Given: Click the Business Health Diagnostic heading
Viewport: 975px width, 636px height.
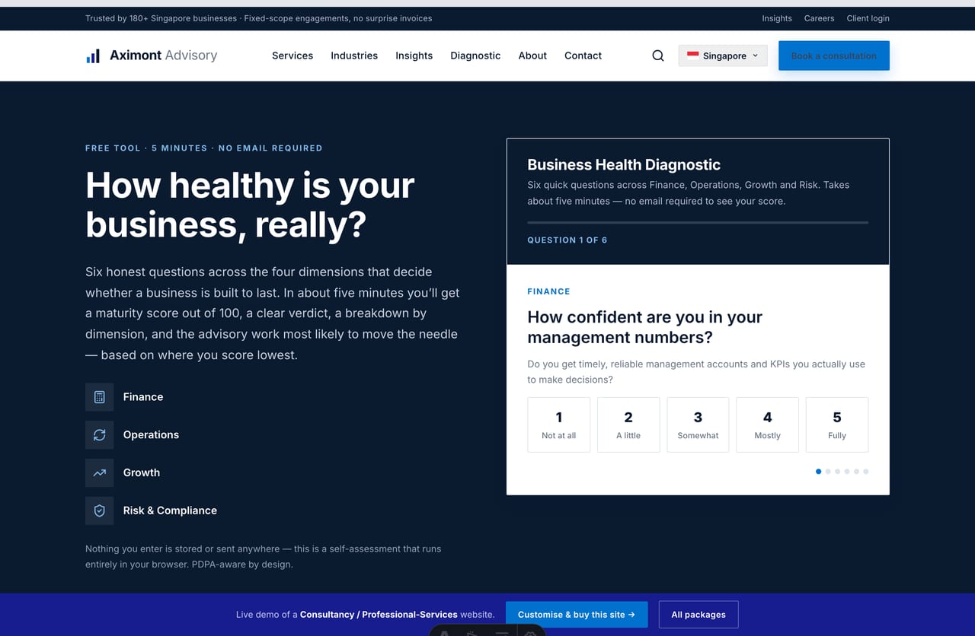Looking at the screenshot, I should pyautogui.click(x=624, y=165).
